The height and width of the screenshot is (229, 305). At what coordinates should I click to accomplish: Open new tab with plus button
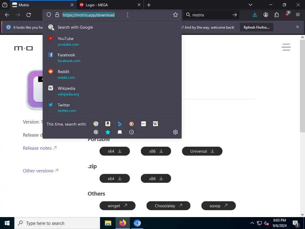click(x=149, y=5)
